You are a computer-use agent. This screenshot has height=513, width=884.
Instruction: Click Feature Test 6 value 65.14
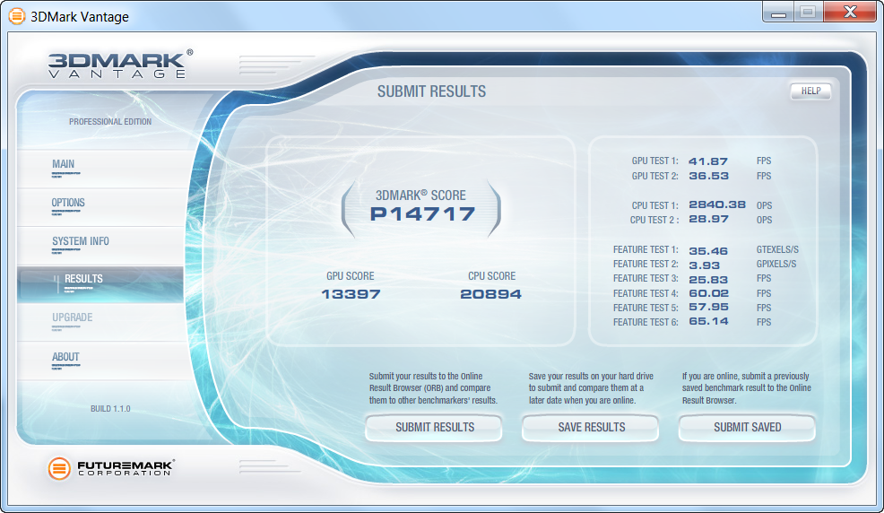pos(708,321)
